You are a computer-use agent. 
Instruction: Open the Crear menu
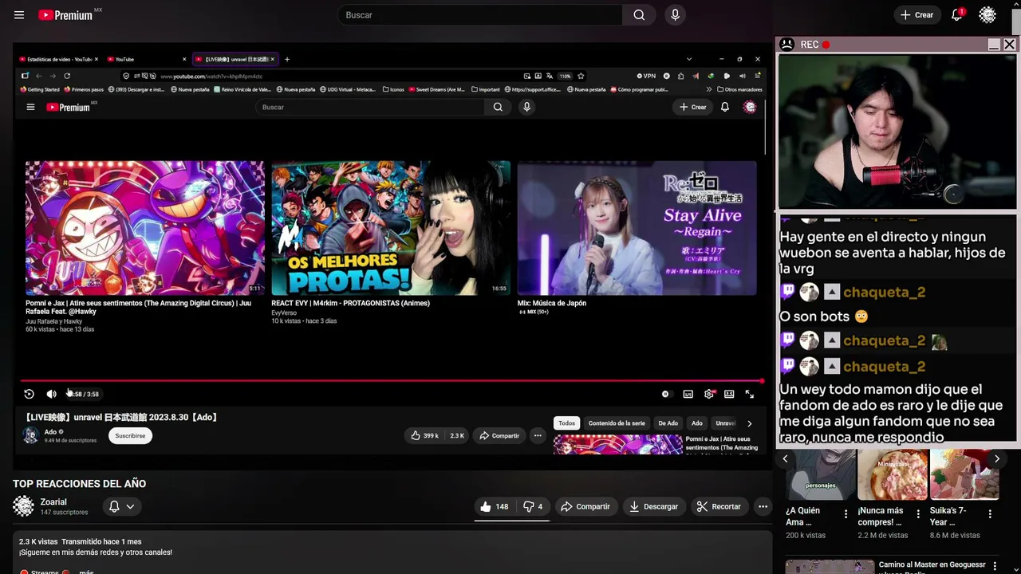point(917,15)
